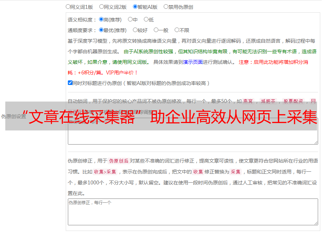The width and height of the screenshot is (322, 232).
Task: Click the red +6积分/篇 VIP notice text
Action: click(x=103, y=73)
